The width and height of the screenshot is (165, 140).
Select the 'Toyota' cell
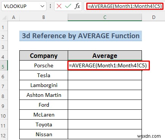coord(44,124)
